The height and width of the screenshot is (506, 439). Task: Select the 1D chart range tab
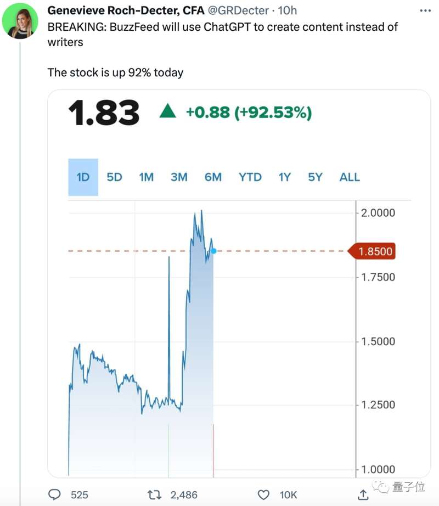coord(83,177)
